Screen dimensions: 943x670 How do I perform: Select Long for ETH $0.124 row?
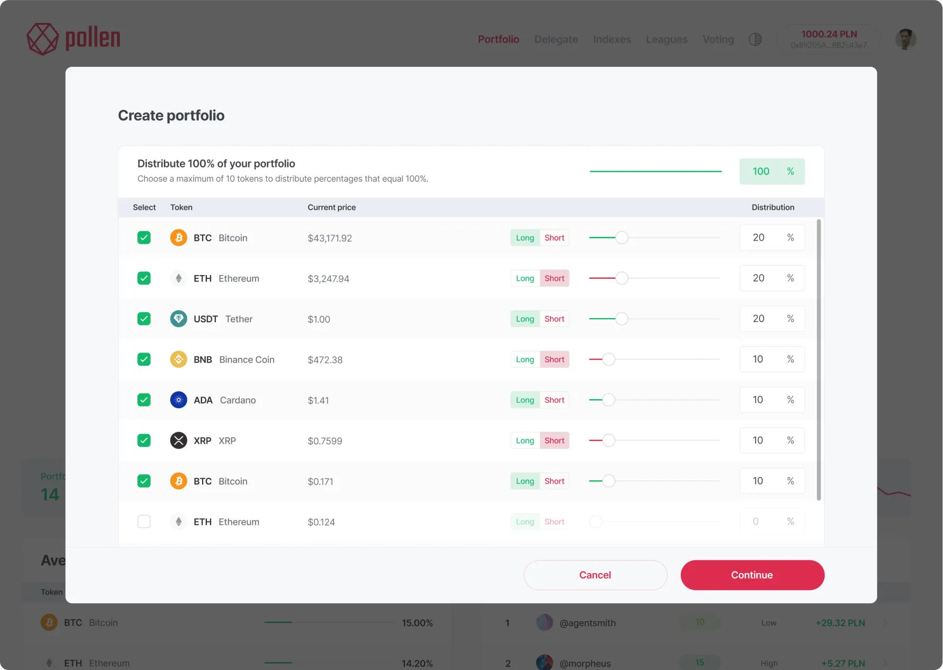click(x=525, y=522)
